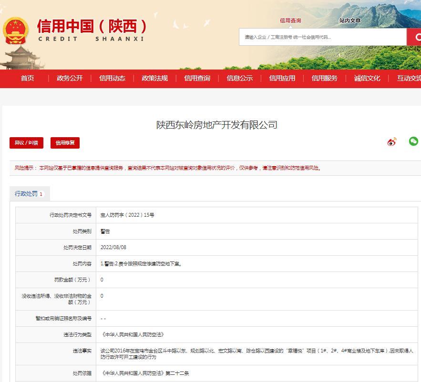Focus the company search input field
This screenshot has height=382, width=421.
tap(323, 37)
